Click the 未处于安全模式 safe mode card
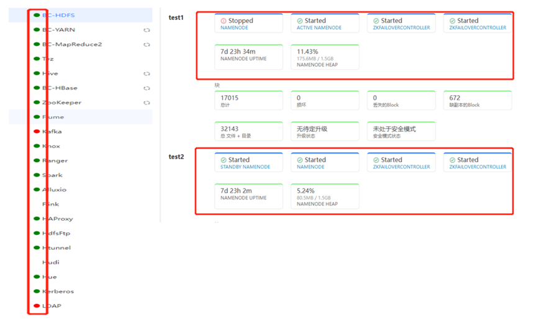The image size is (537, 322). (401, 131)
